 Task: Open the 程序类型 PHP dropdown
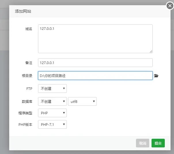point(52,113)
